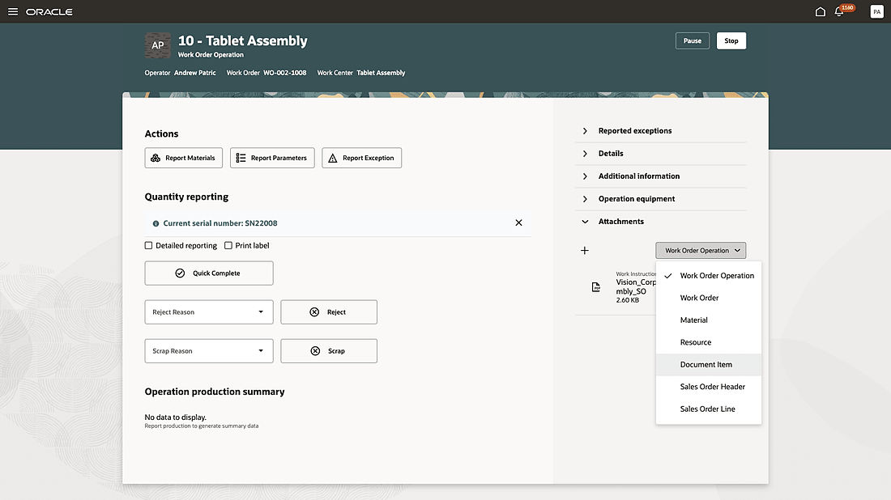Enable Detailed reporting checkbox
The width and height of the screenshot is (891, 500).
pos(148,245)
